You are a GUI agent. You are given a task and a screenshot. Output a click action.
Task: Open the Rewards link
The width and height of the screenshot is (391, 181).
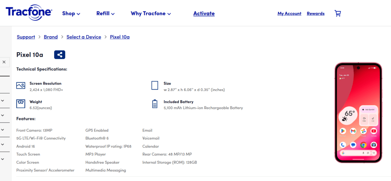click(315, 13)
